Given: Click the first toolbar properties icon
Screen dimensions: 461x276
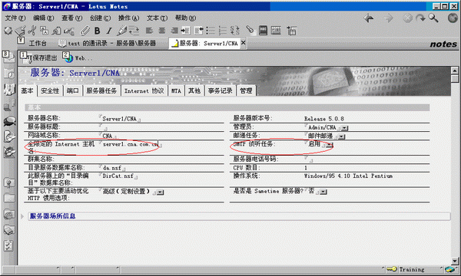Looking at the screenshot, I should tap(8, 31).
